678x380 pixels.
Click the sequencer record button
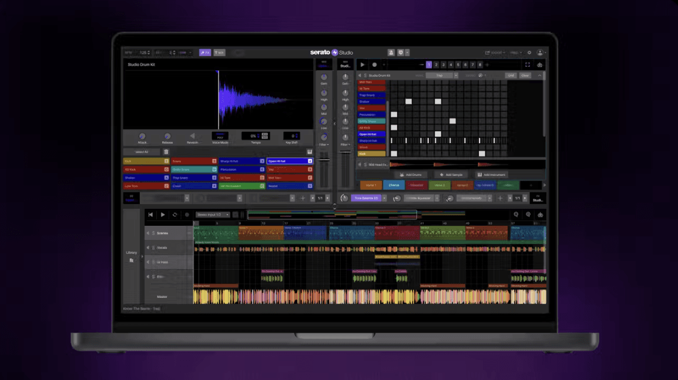coord(374,65)
